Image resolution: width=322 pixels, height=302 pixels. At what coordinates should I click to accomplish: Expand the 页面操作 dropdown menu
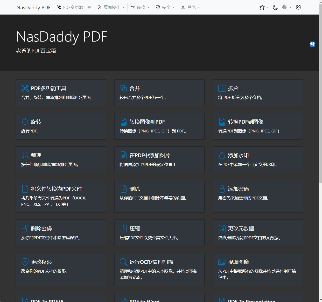(x=111, y=7)
